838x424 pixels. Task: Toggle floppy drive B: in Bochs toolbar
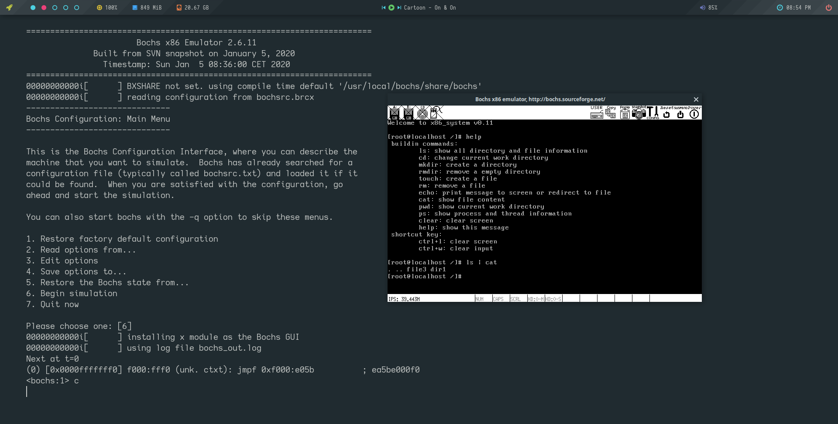pyautogui.click(x=408, y=113)
